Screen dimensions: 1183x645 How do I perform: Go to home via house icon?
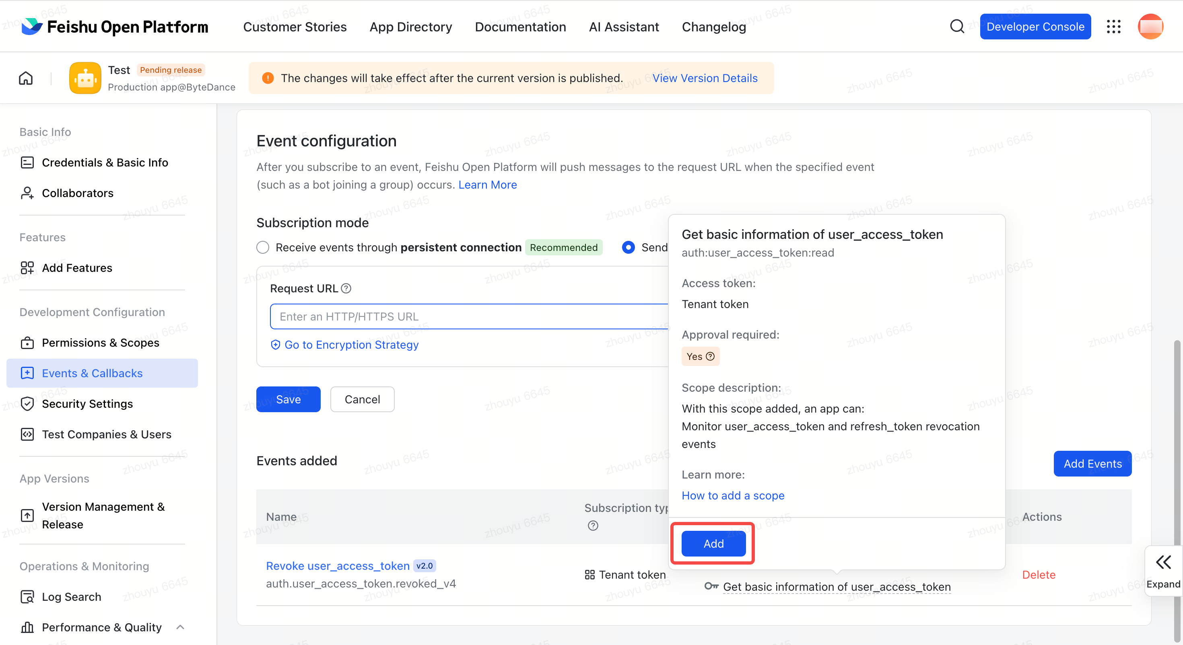pyautogui.click(x=26, y=78)
